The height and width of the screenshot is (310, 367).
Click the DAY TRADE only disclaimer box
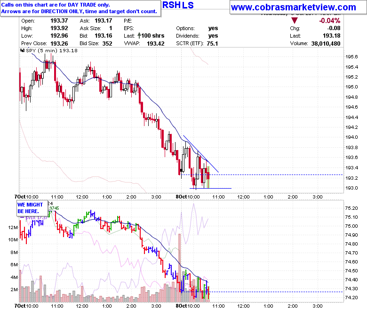pos(80,8)
